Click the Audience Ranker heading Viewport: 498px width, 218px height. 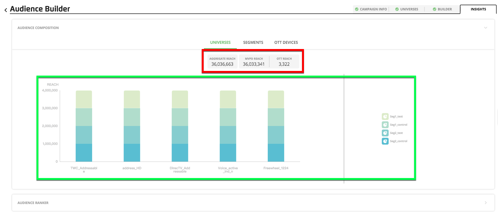point(33,203)
